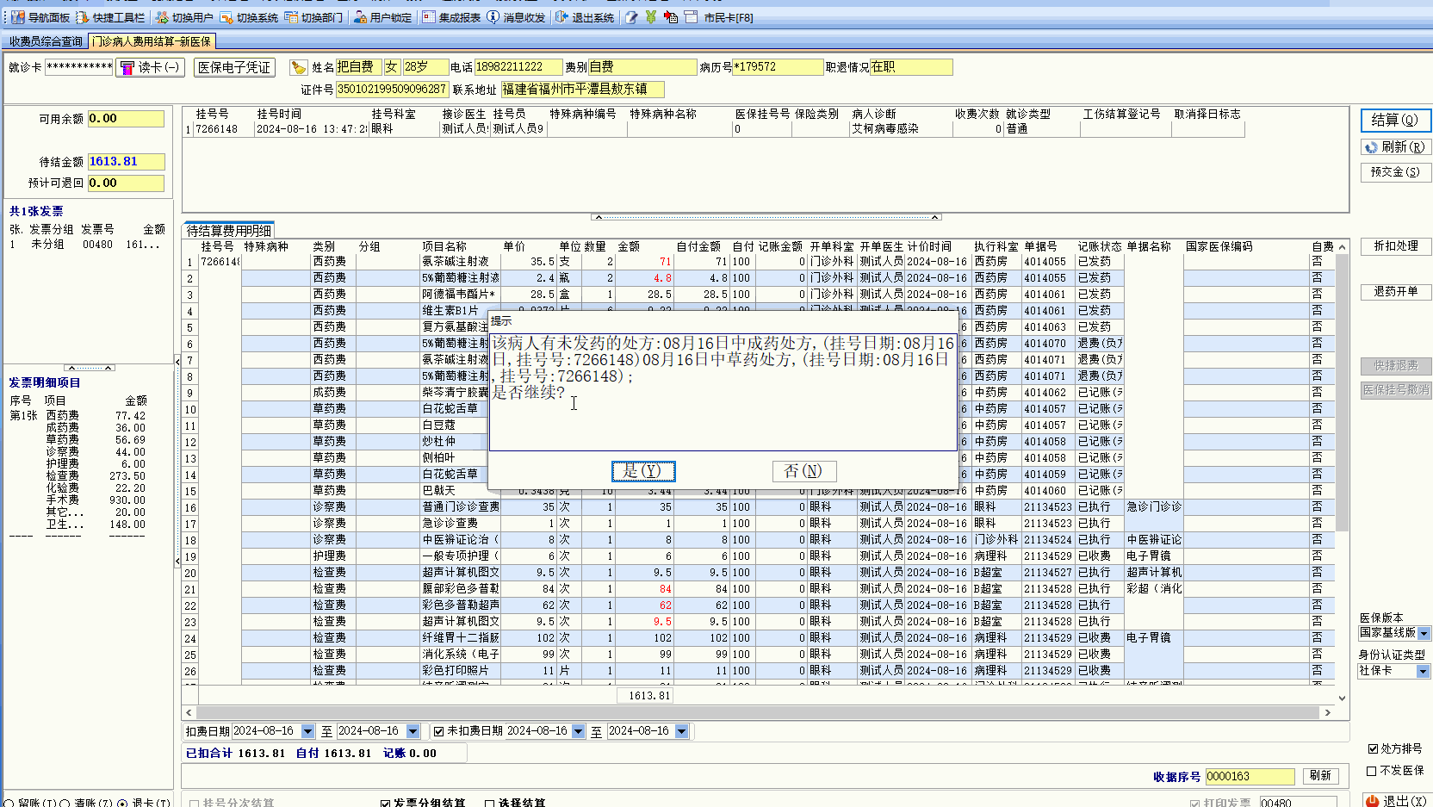
Task: Click the pencil edit icon in toolbar
Action: [x=631, y=17]
